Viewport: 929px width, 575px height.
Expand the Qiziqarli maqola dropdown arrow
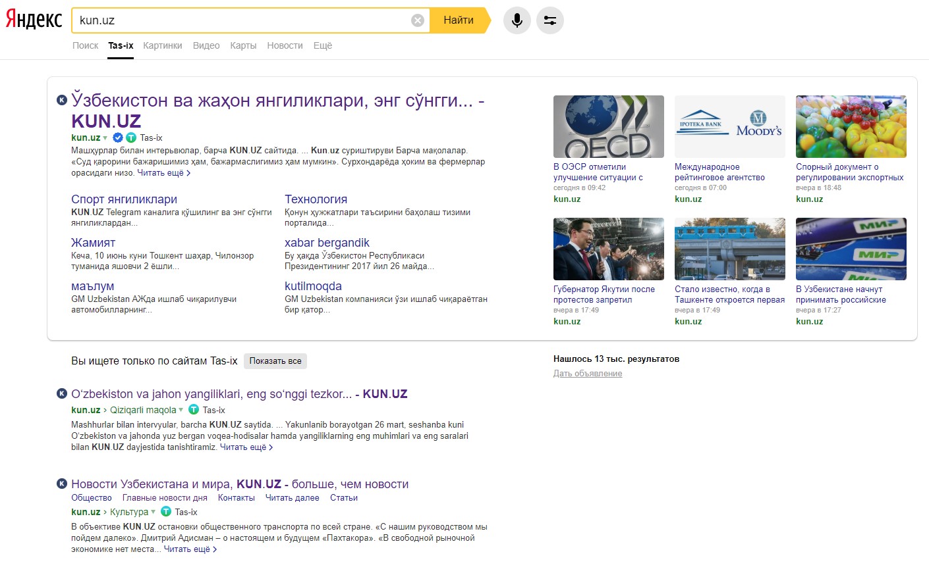pos(181,410)
